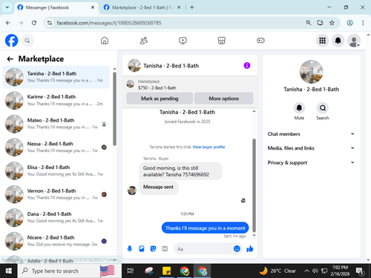Open the Marketplace storefront icon
The height and width of the screenshot is (278, 371).
pyautogui.click(x=222, y=41)
